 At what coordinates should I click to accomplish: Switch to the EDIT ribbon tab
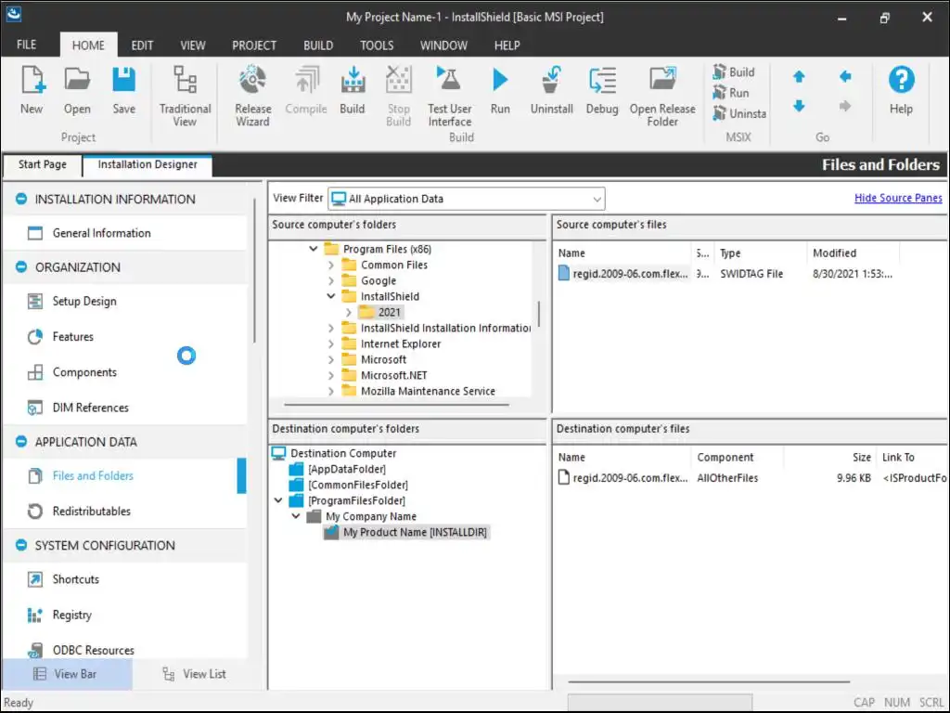click(142, 45)
